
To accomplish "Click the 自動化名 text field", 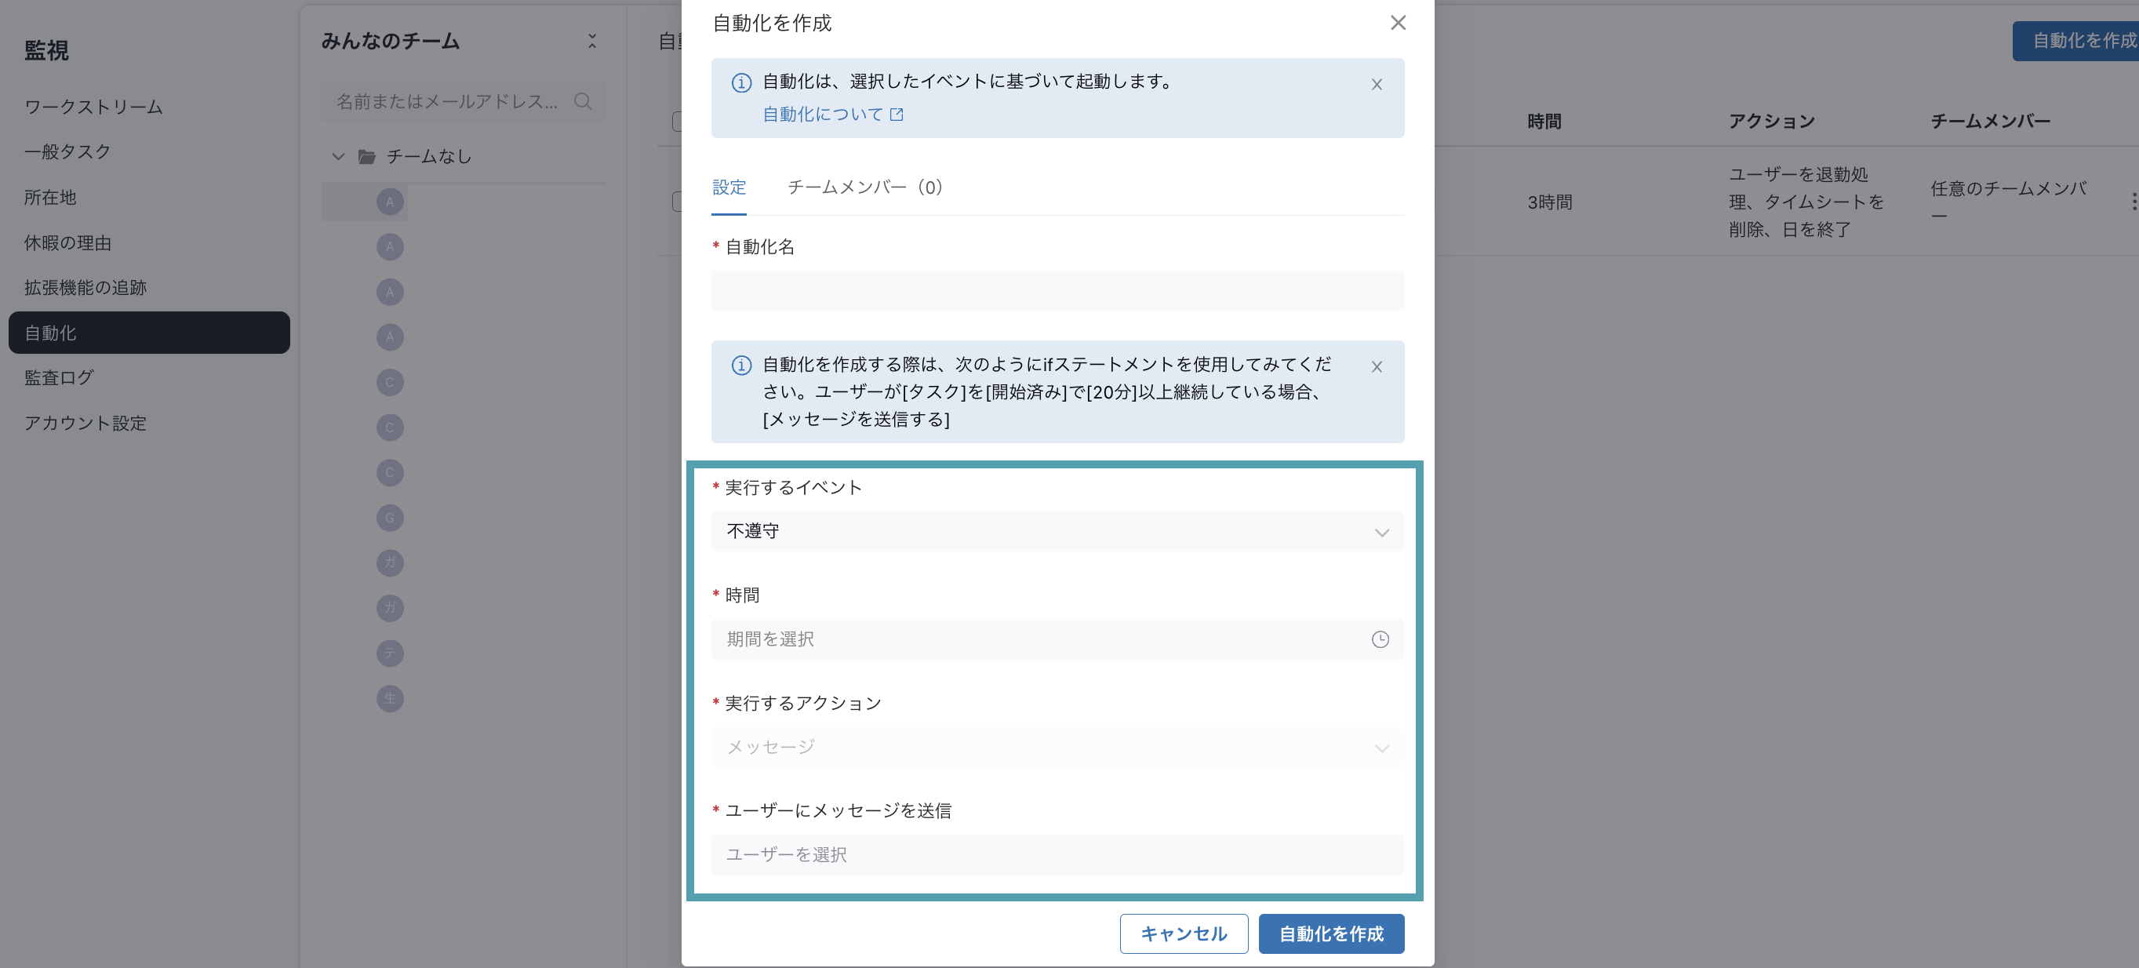I will [1057, 290].
